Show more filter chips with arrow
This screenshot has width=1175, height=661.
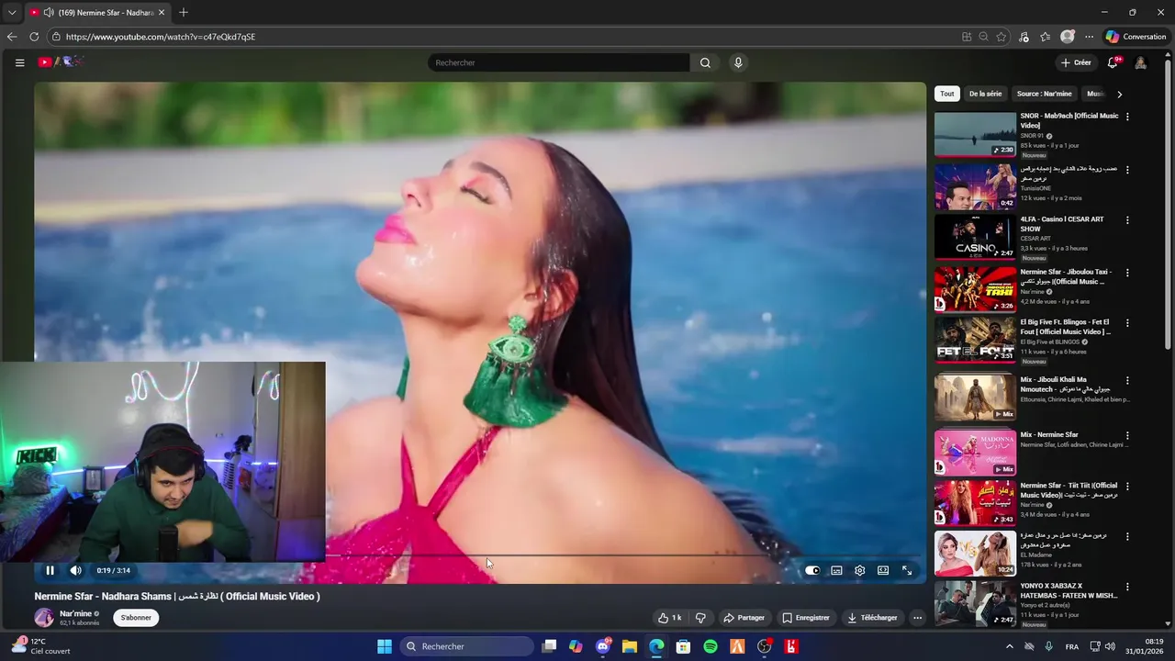click(x=1119, y=94)
